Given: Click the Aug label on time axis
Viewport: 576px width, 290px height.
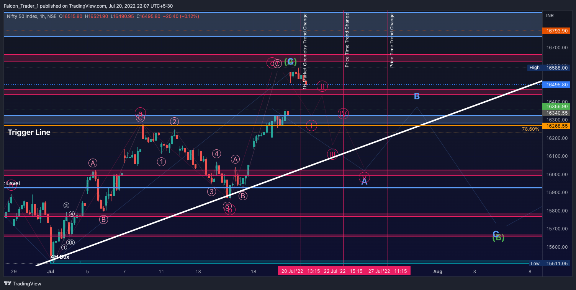Looking at the screenshot, I should tap(437, 271).
